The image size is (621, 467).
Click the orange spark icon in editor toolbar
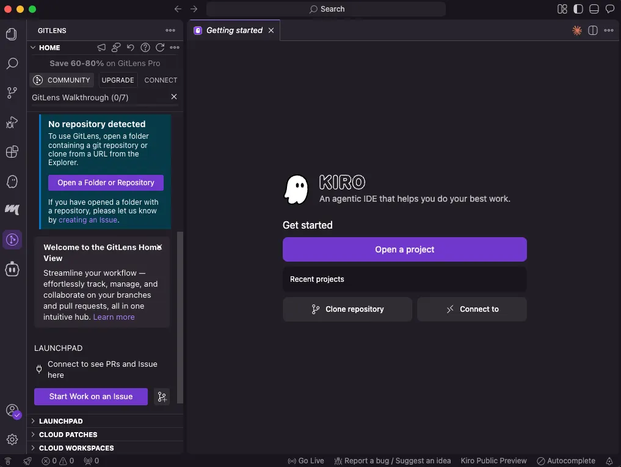point(577,30)
